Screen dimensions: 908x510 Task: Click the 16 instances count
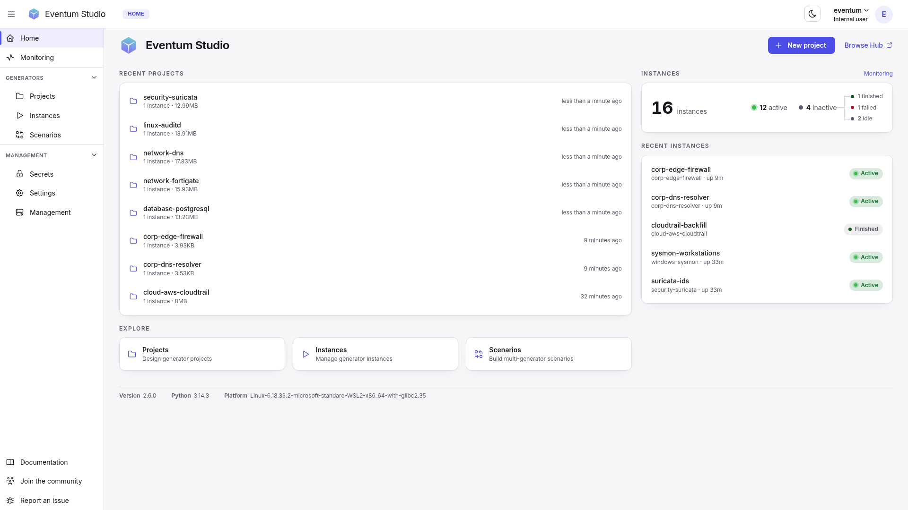(x=679, y=108)
